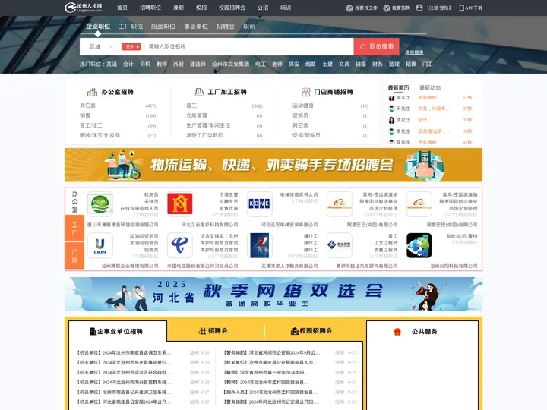Switch to the 工厂 side tab
Image resolution: width=547 pixels, height=410 pixels.
click(x=74, y=229)
